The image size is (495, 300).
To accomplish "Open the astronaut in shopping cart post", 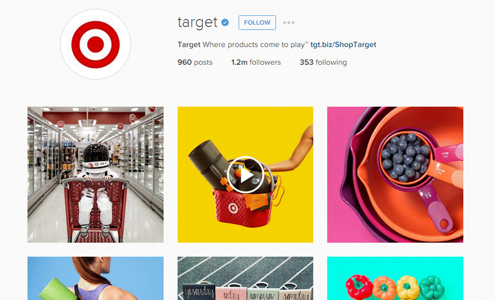I will coord(95,174).
